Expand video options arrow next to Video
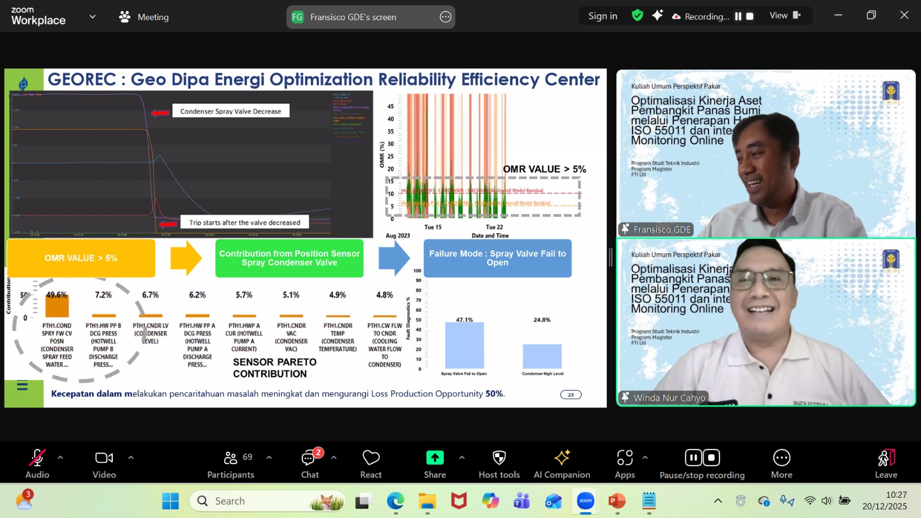 [x=131, y=458]
